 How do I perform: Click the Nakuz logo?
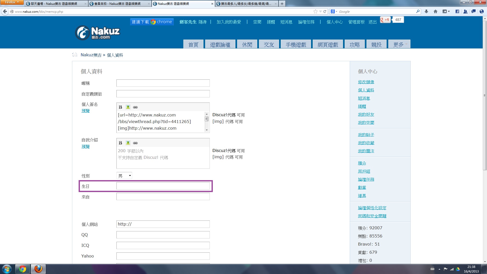[x=97, y=33]
